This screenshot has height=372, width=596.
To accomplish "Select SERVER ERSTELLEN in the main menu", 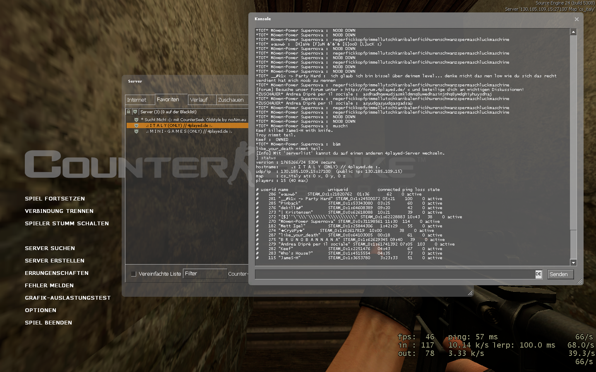I will pos(55,261).
